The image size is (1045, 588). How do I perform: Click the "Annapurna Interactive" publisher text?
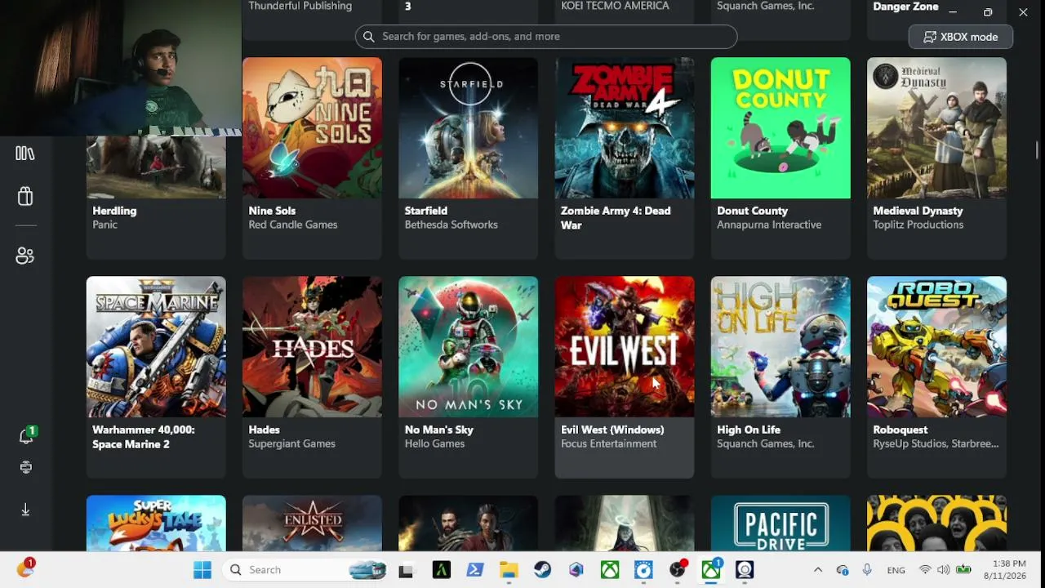click(769, 225)
